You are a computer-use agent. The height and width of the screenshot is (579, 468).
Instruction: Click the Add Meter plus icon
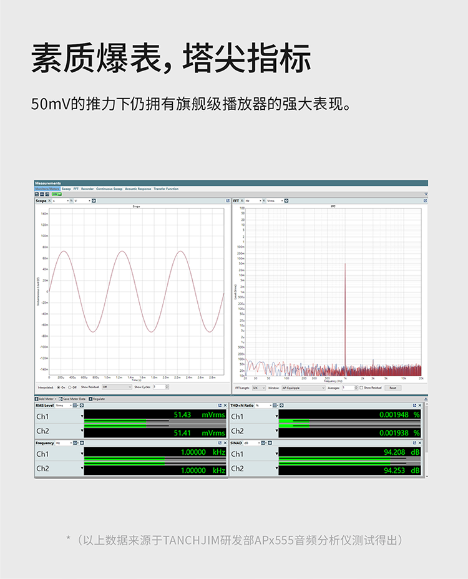click(37, 399)
